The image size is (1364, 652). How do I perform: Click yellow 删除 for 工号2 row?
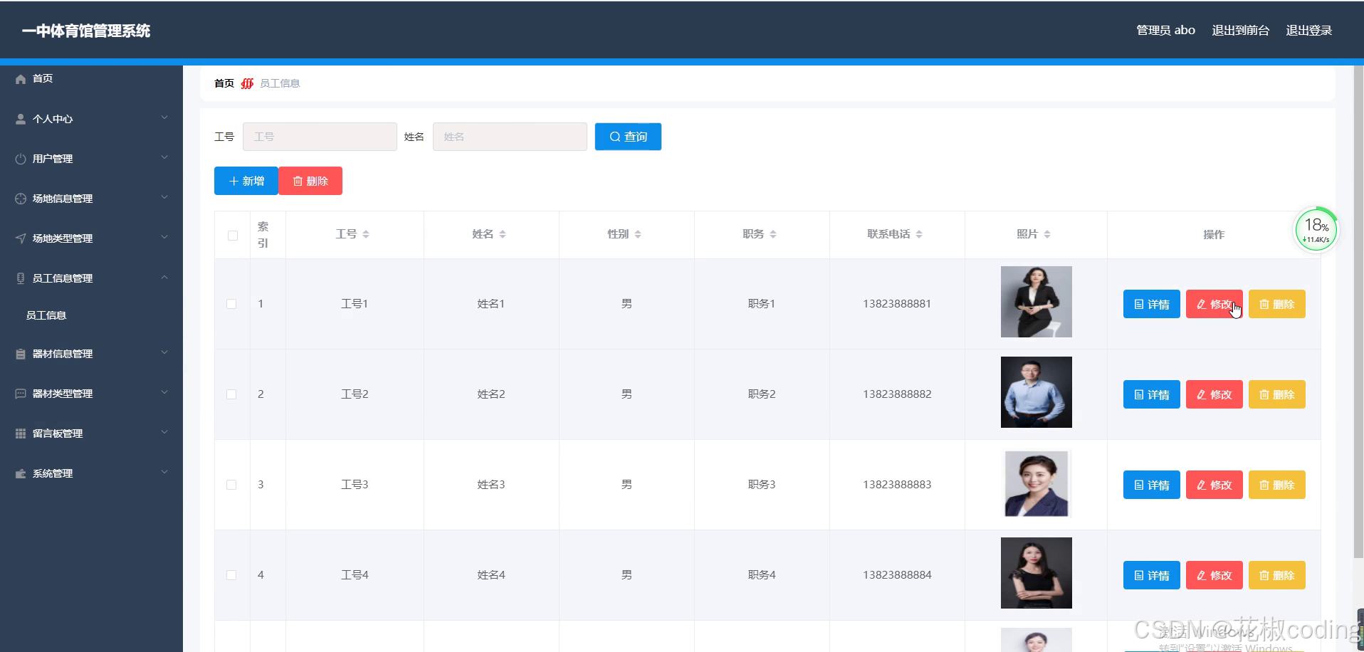tap(1277, 394)
